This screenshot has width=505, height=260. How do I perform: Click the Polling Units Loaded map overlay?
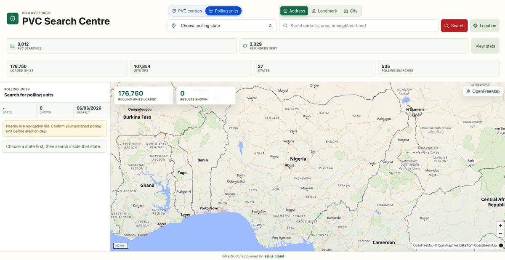click(144, 96)
